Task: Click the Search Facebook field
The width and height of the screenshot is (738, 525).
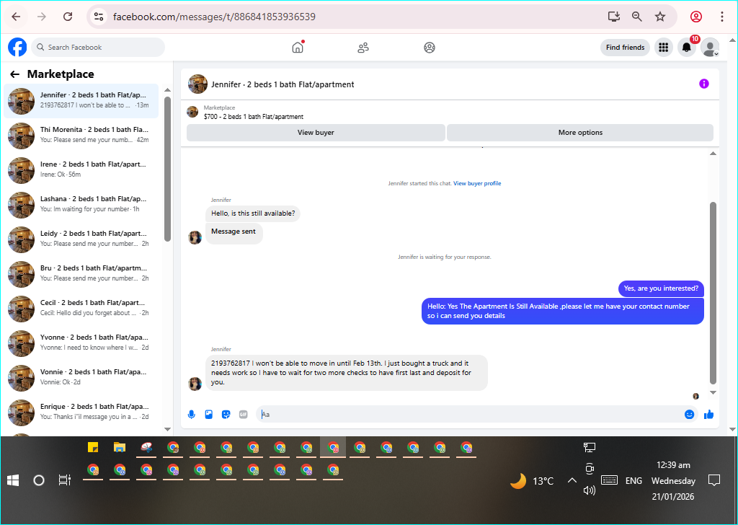Action: click(x=98, y=47)
